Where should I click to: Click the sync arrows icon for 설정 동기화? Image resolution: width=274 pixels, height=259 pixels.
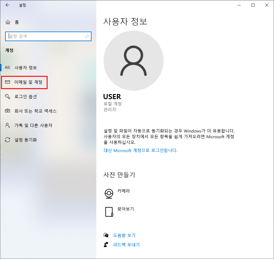(x=8, y=140)
